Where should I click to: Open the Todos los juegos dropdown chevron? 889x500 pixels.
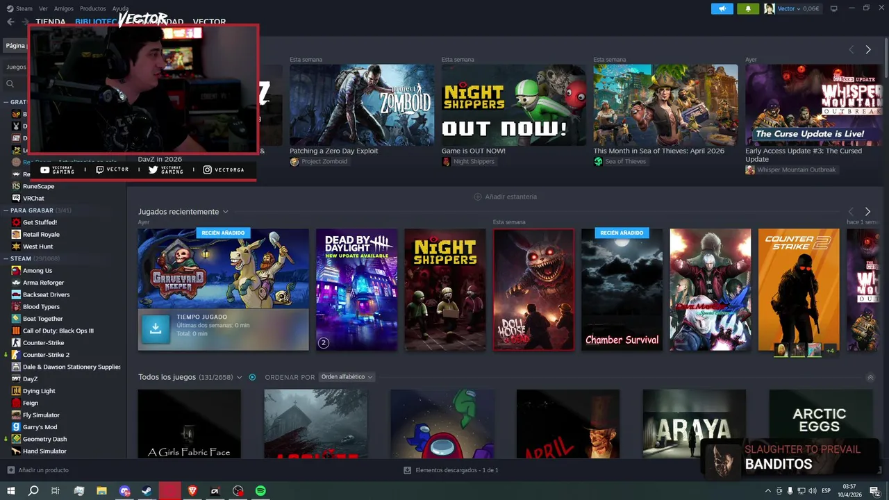tap(240, 377)
